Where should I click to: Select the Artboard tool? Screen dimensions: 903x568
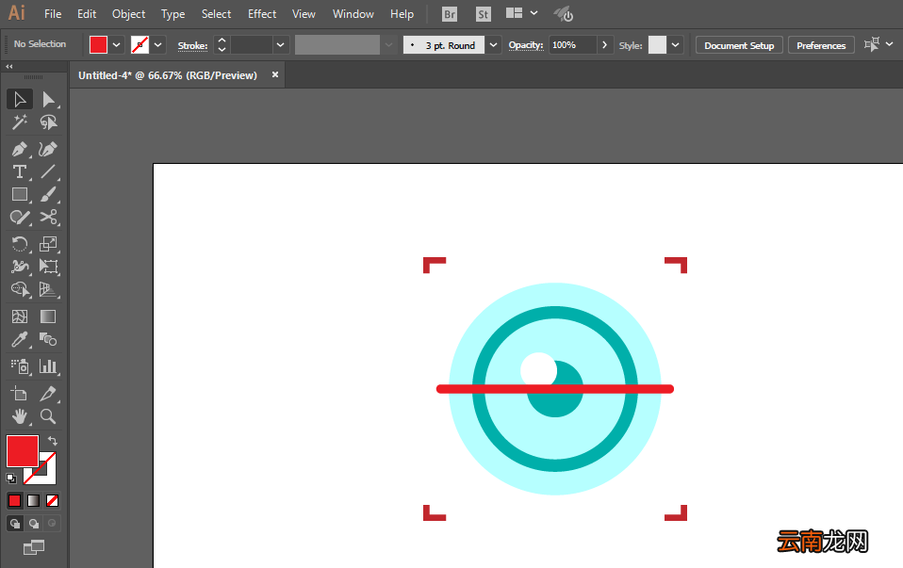(x=20, y=394)
